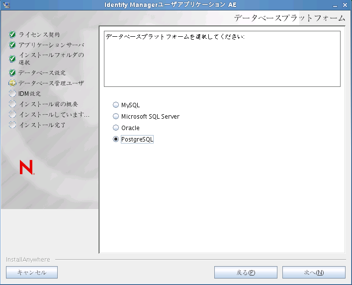
Task: Click the インストールフォルダの選択 step label
Action: pyautogui.click(x=51, y=59)
